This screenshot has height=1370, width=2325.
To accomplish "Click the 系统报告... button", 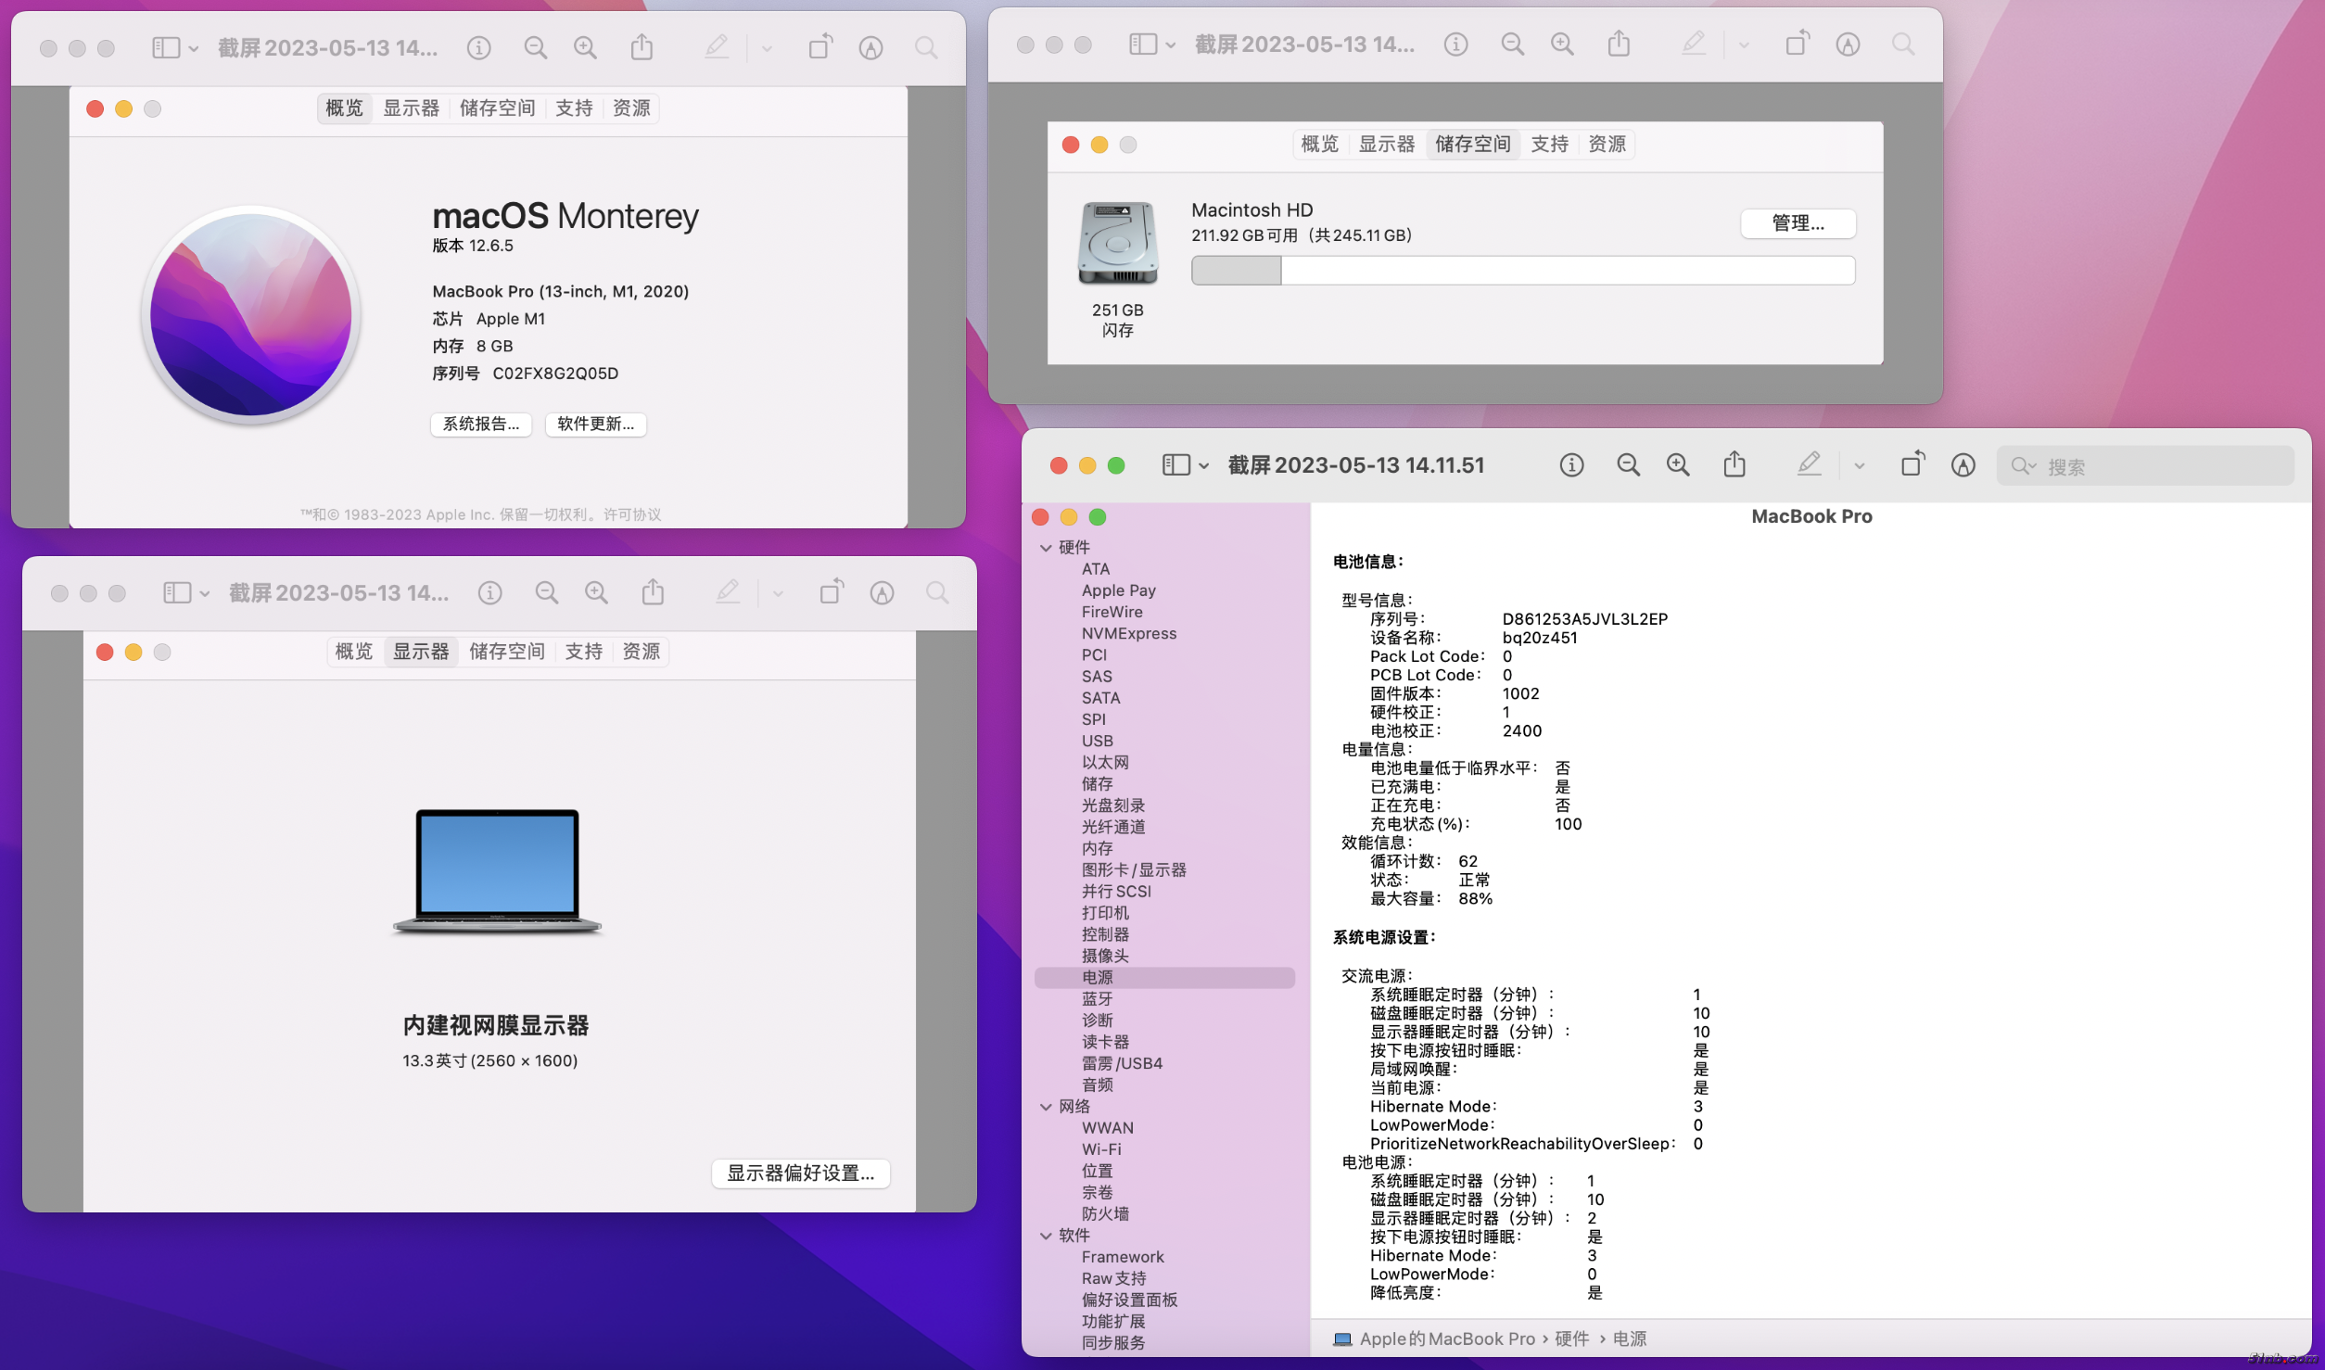I will click(x=480, y=425).
